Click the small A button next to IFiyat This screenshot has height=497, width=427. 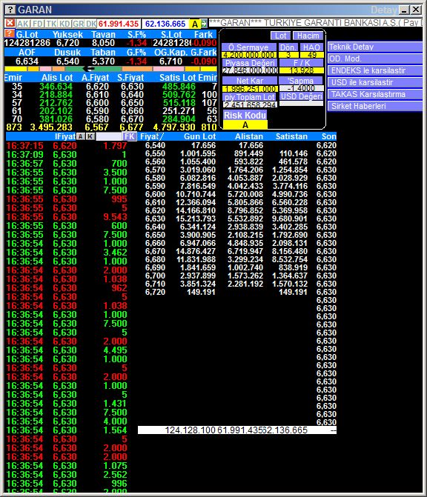pyautogui.click(x=81, y=136)
